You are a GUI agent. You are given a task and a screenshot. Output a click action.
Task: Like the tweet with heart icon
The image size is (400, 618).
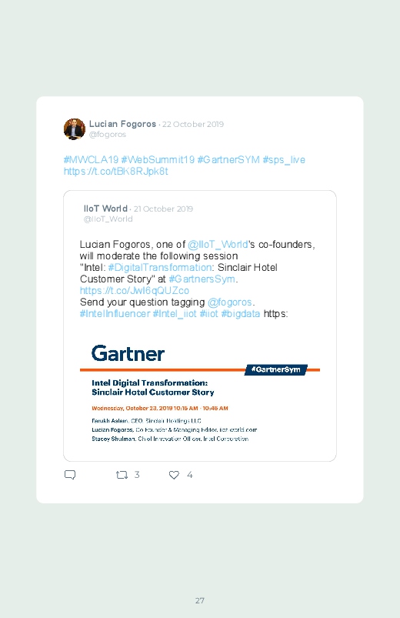(x=174, y=475)
